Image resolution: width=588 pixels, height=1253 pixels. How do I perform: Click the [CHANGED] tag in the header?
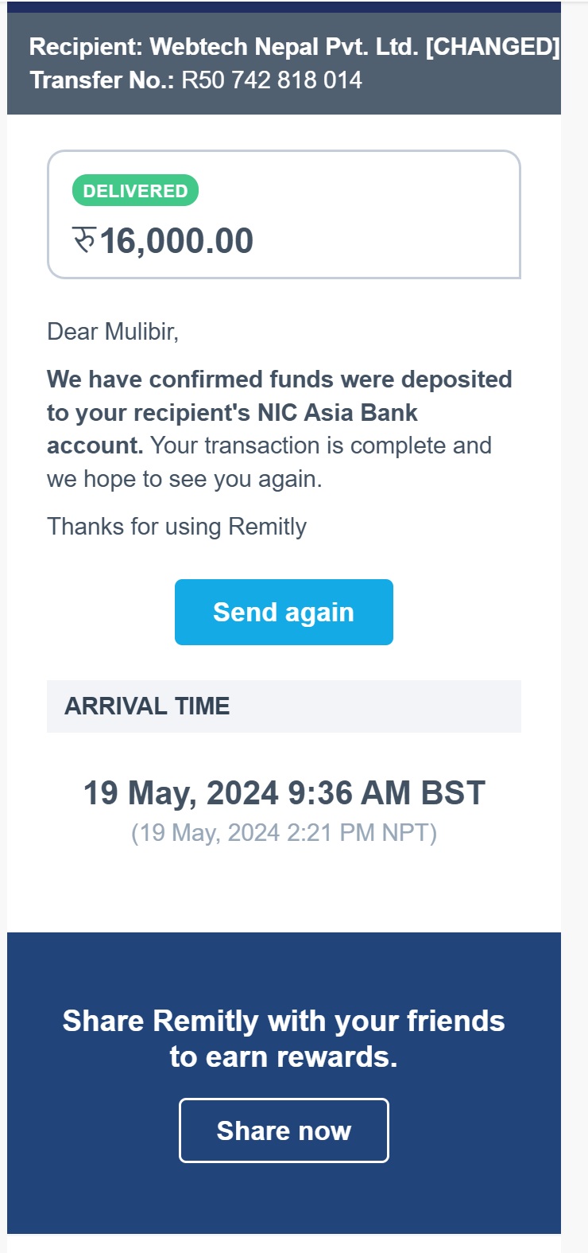(493, 47)
